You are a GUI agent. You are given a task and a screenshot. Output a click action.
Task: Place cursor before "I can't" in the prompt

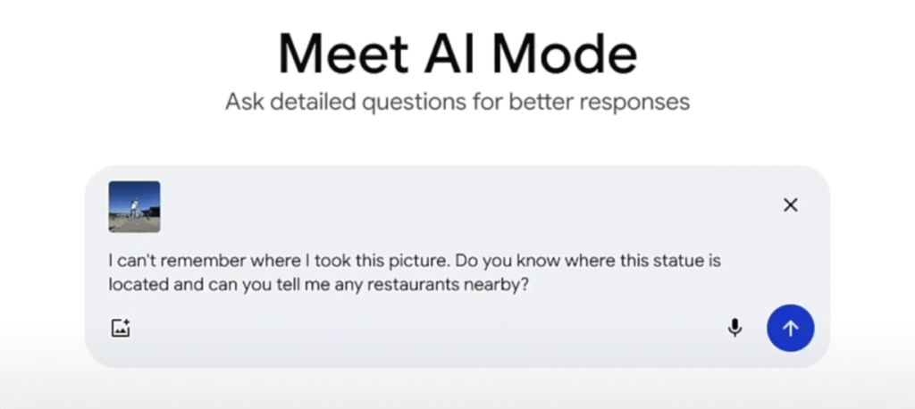coord(108,263)
